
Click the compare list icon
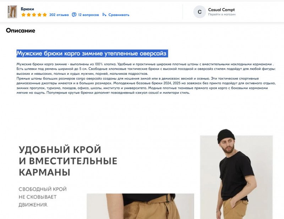(x=104, y=15)
